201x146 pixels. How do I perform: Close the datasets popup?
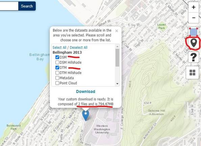coord(117,31)
